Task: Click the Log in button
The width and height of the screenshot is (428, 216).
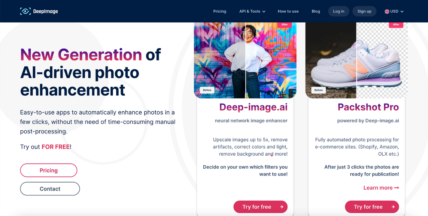Action: coord(338,11)
